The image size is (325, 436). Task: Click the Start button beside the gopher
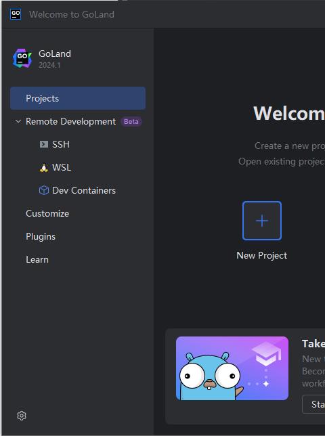(x=313, y=404)
